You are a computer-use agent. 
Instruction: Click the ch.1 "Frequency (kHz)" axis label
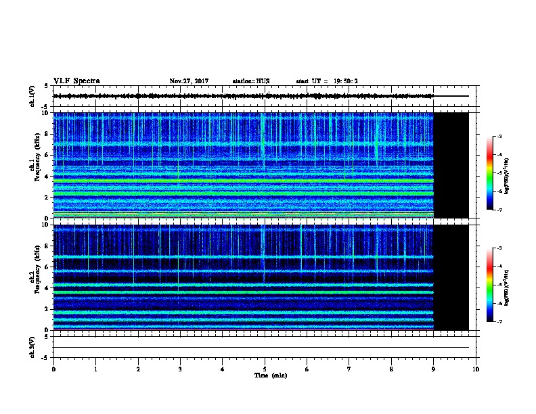point(37,157)
